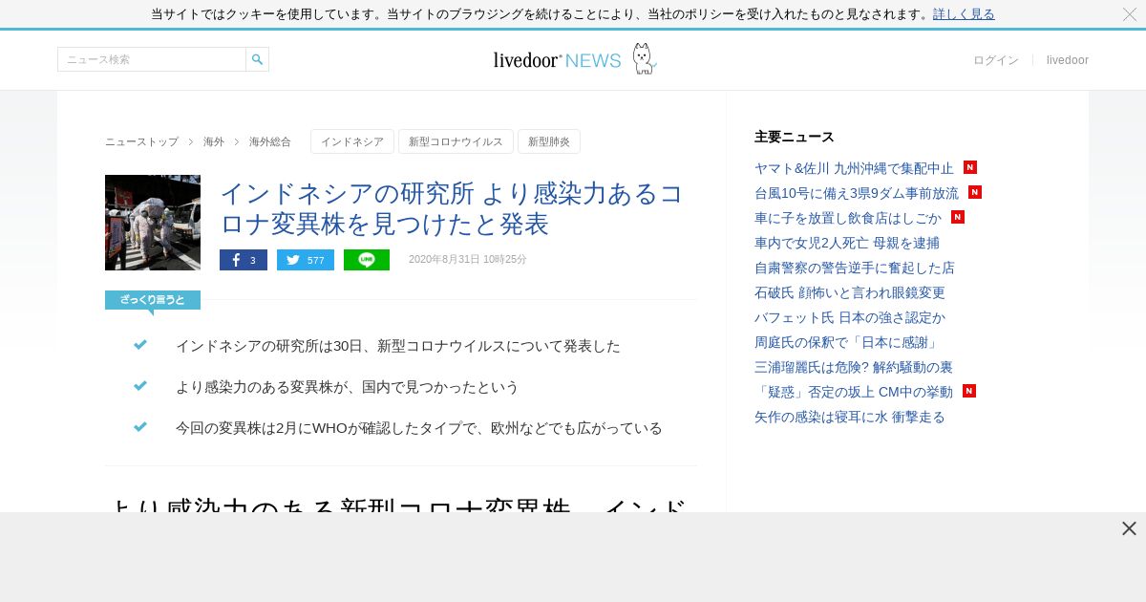Close the bottom advertisement overlay
Viewport: 1146px width, 602px height.
1129,528
